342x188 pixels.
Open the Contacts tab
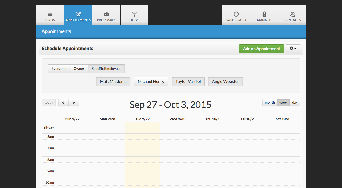click(x=292, y=15)
